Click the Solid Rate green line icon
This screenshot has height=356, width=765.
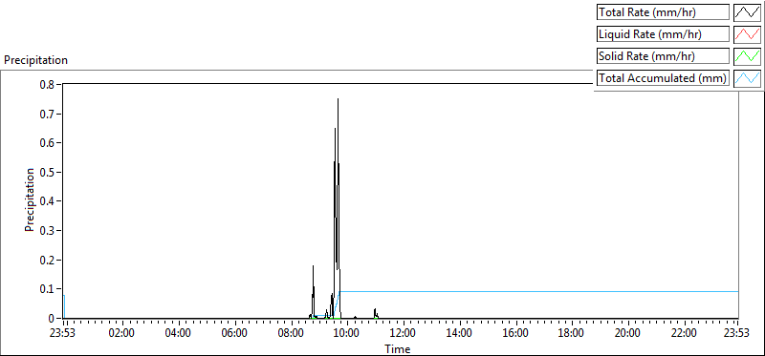tap(747, 56)
